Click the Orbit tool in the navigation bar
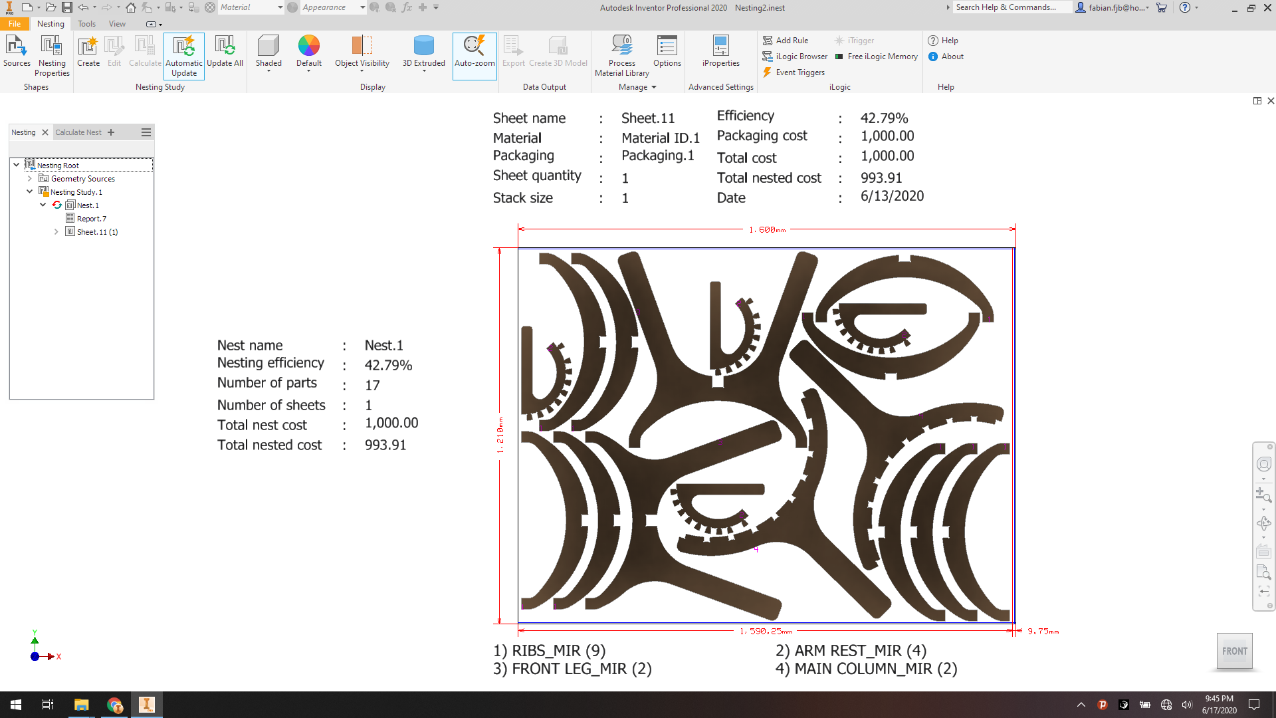Image resolution: width=1276 pixels, height=718 pixels. pyautogui.click(x=1263, y=523)
